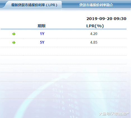The height and width of the screenshot is (118, 131).
Task: Click the date 2019-09-20 09:30
Action: tap(106, 19)
